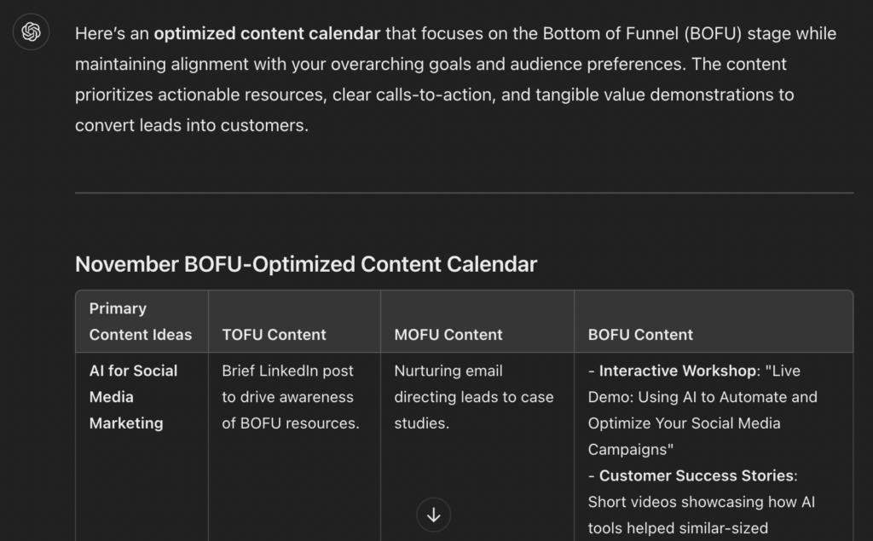Image resolution: width=873 pixels, height=541 pixels.
Task: Click the "November BOFU-Optimized Content Calendar" heading
Action: (x=306, y=264)
